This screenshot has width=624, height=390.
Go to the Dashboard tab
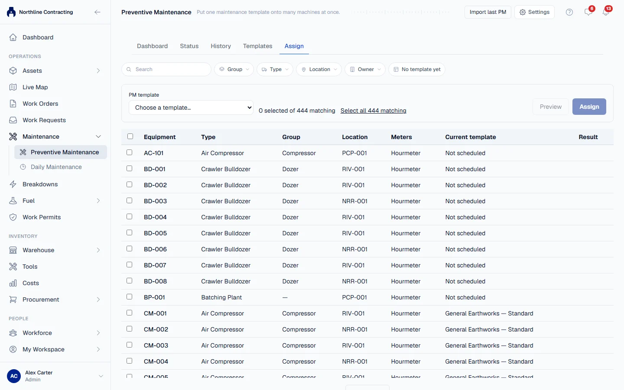click(152, 46)
